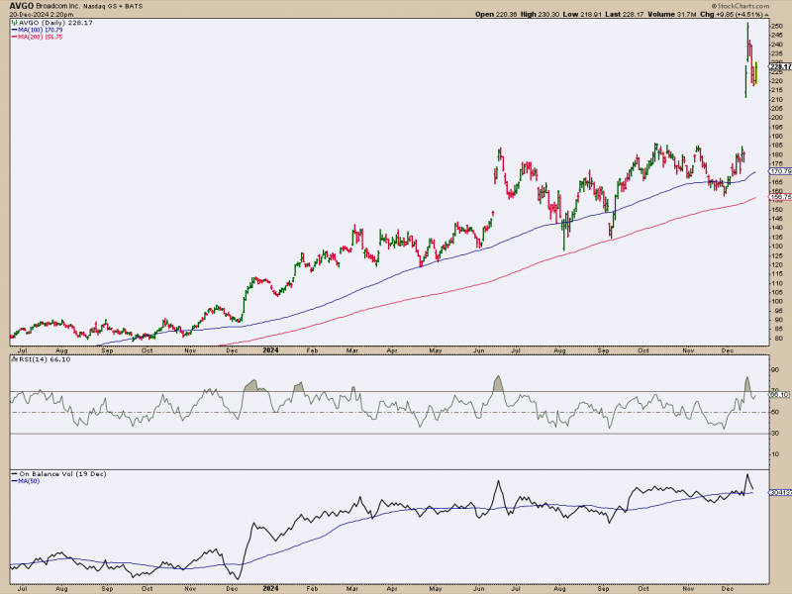Click the blue line swatch beside MA(100)
792x594 pixels.
click(x=14, y=31)
